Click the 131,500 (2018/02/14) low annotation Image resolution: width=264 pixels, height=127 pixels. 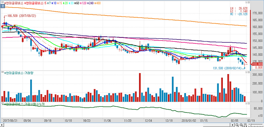tap(227, 68)
